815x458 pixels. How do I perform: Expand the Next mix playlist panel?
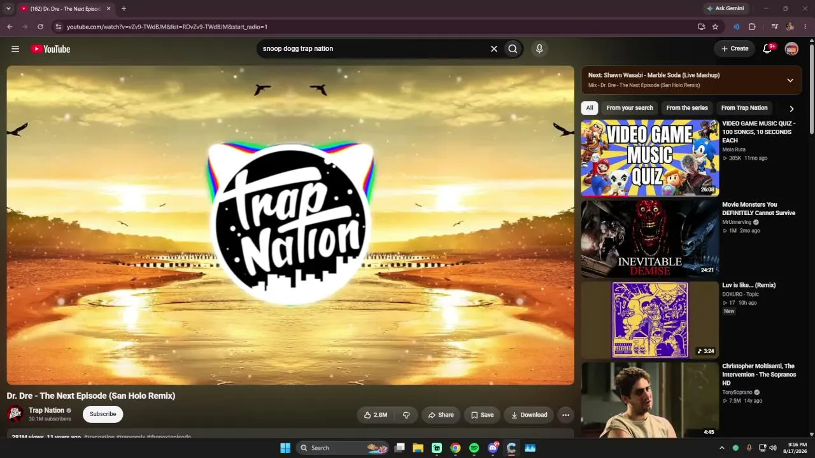[x=790, y=80]
